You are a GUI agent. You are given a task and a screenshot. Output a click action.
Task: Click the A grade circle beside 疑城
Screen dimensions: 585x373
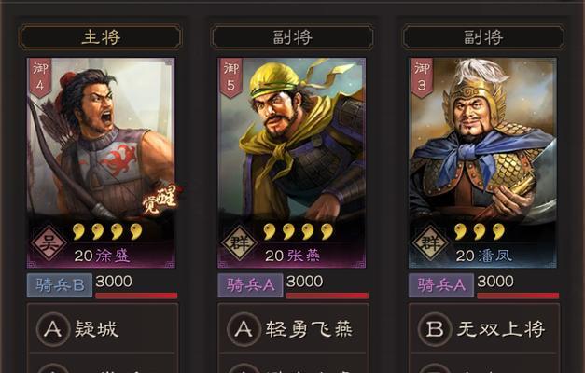pos(52,329)
